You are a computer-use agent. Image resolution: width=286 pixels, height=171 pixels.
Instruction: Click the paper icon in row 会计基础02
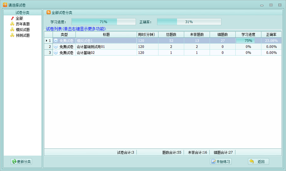point(56,52)
